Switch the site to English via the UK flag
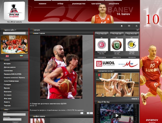Viewport: 162px width, 123px height. [7, 56]
